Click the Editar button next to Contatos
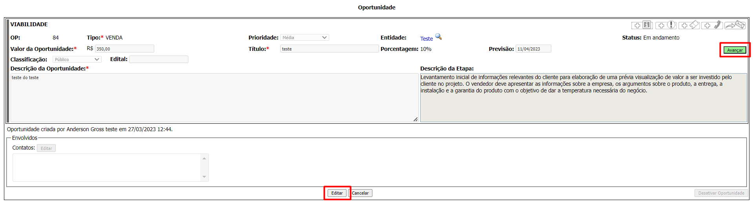This screenshot has width=753, height=213. 46,148
